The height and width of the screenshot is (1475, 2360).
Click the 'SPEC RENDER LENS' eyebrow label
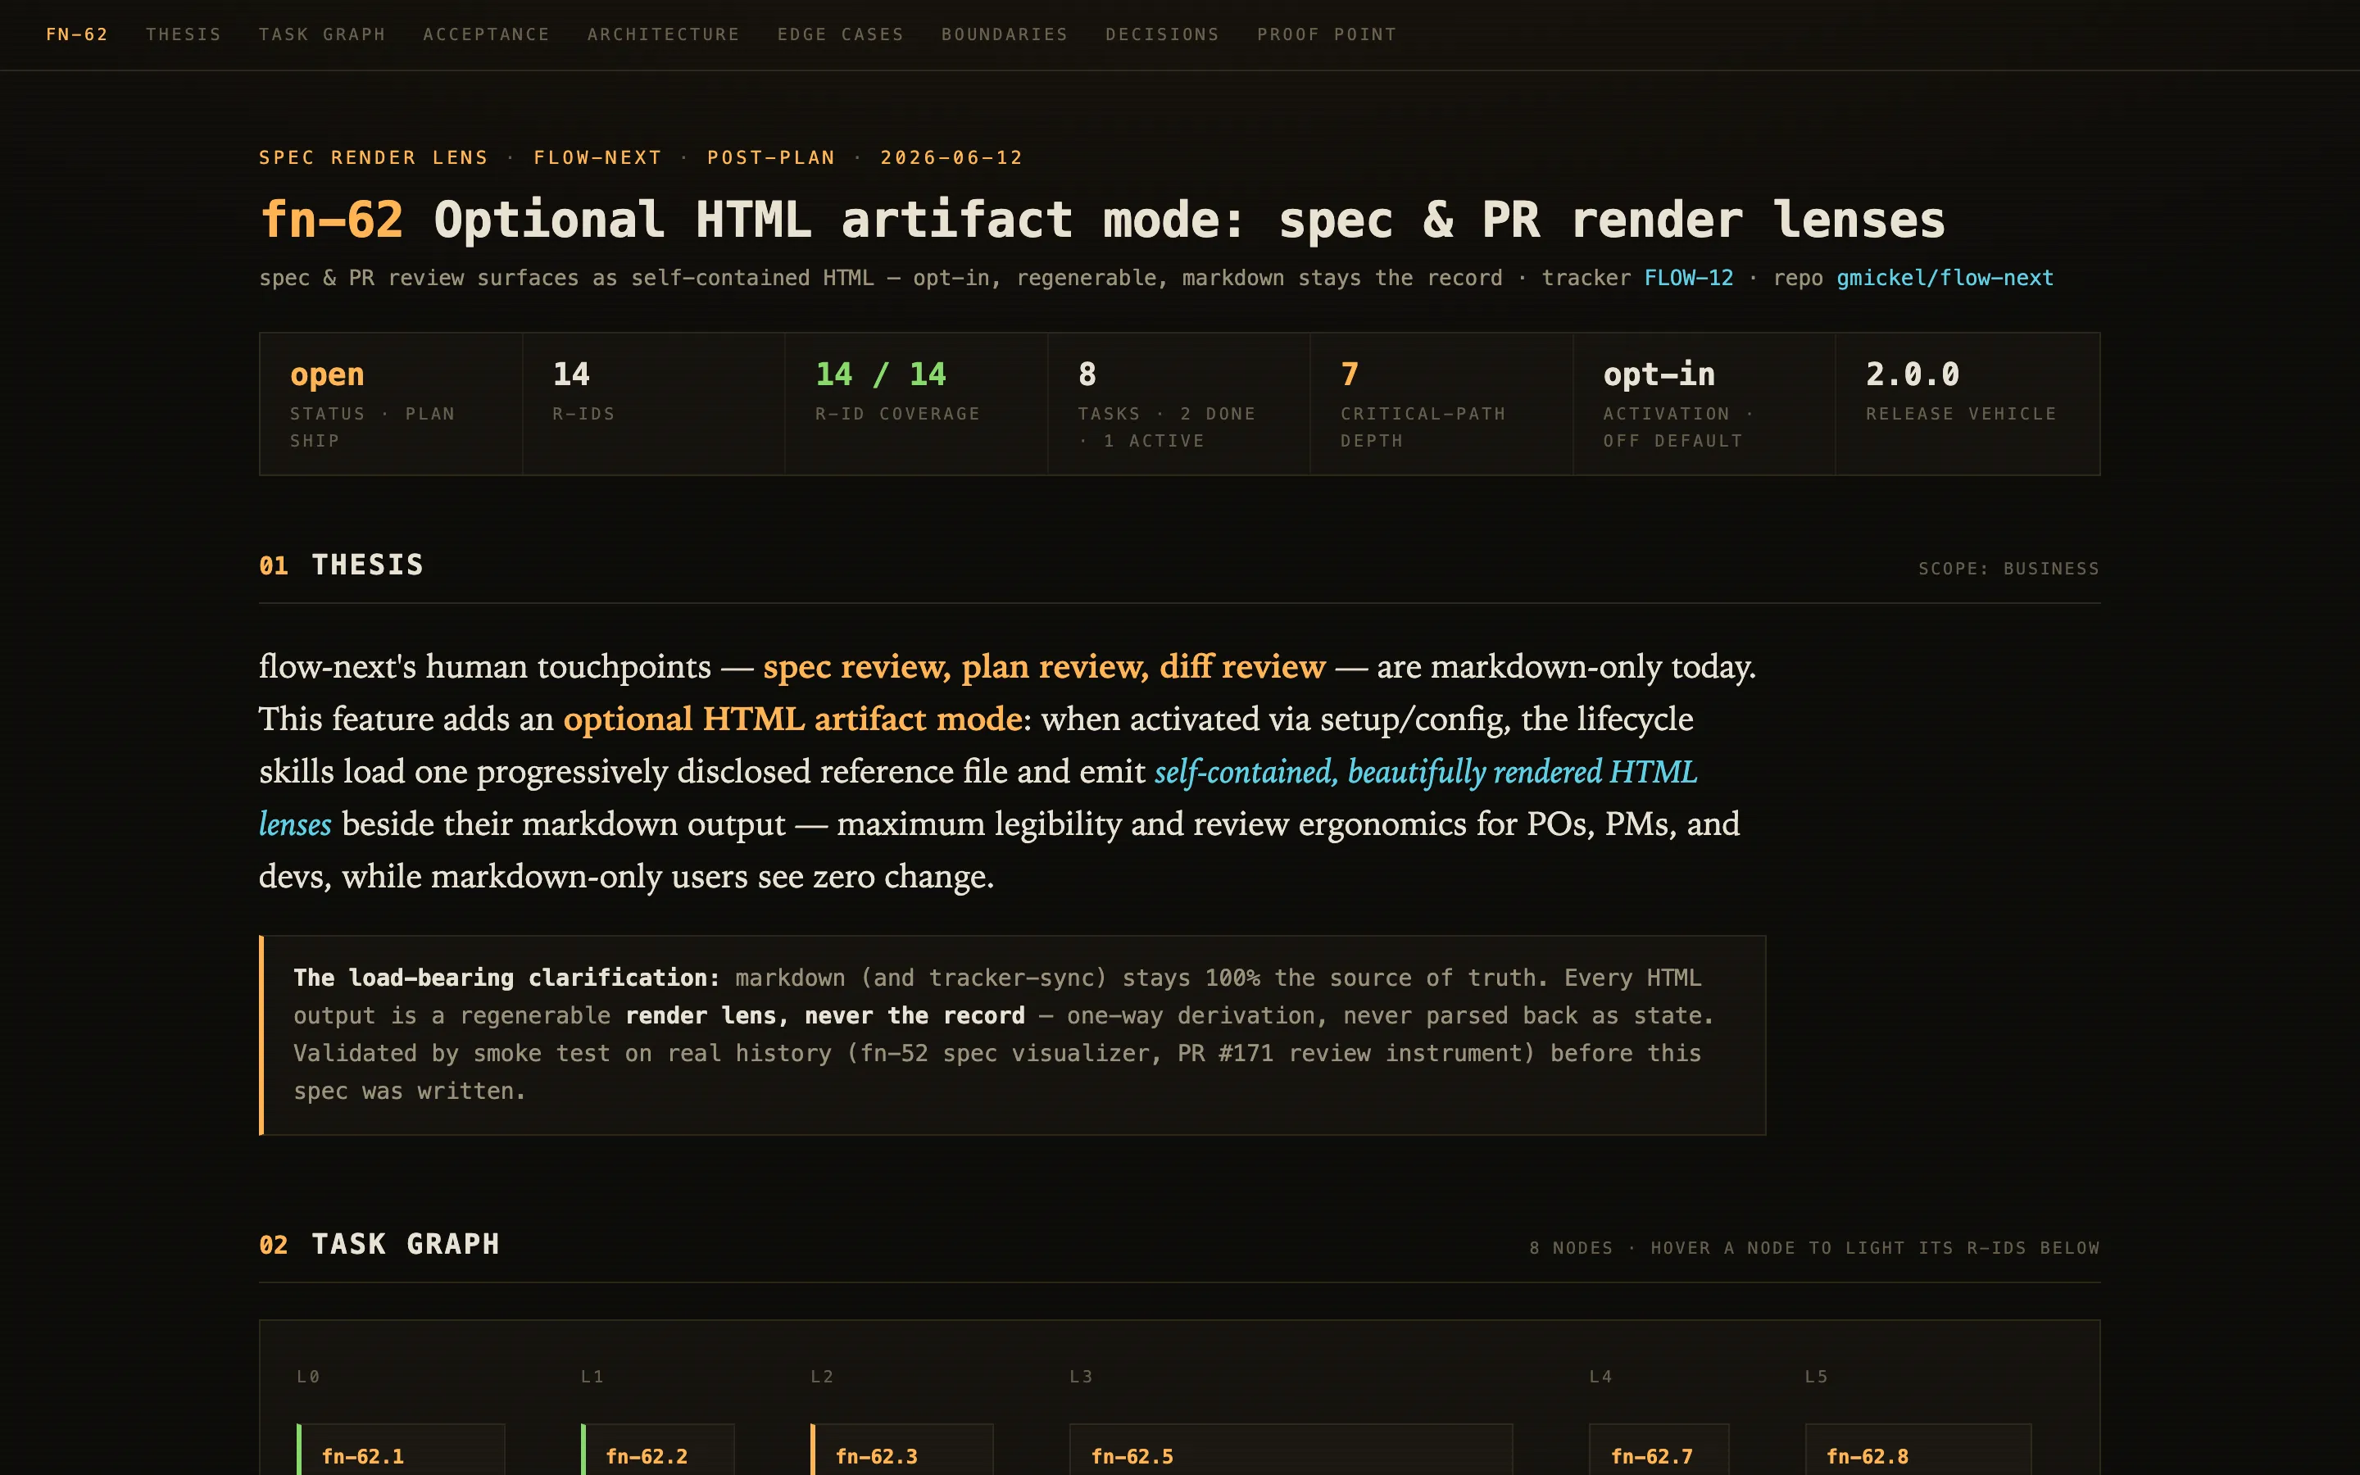pos(374,158)
